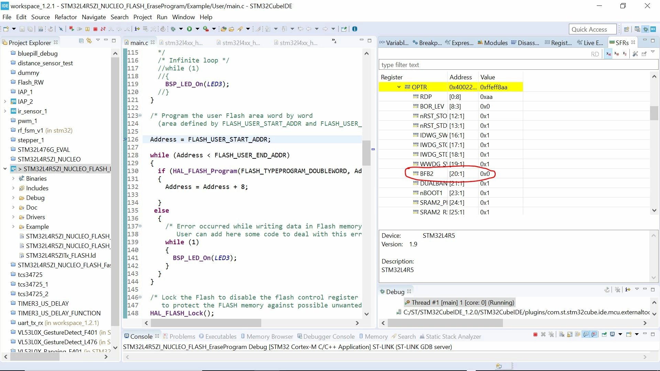Collapse the OPTR register row
This screenshot has height=371, width=660.
[399, 87]
